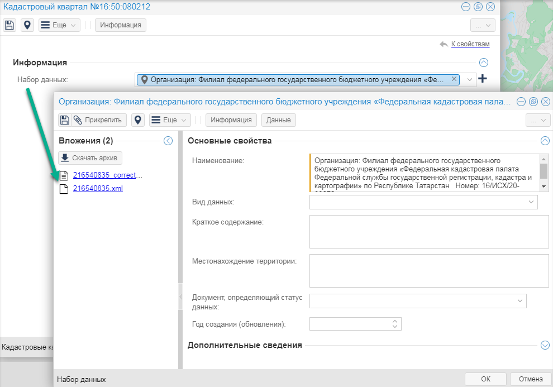Confirm with the ОК button
This screenshot has width=553, height=387.
[x=485, y=379]
